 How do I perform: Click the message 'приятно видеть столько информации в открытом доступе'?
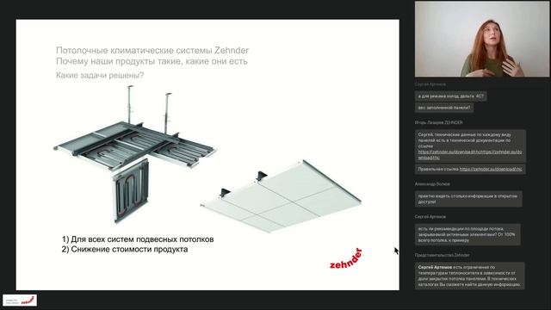[468, 199]
